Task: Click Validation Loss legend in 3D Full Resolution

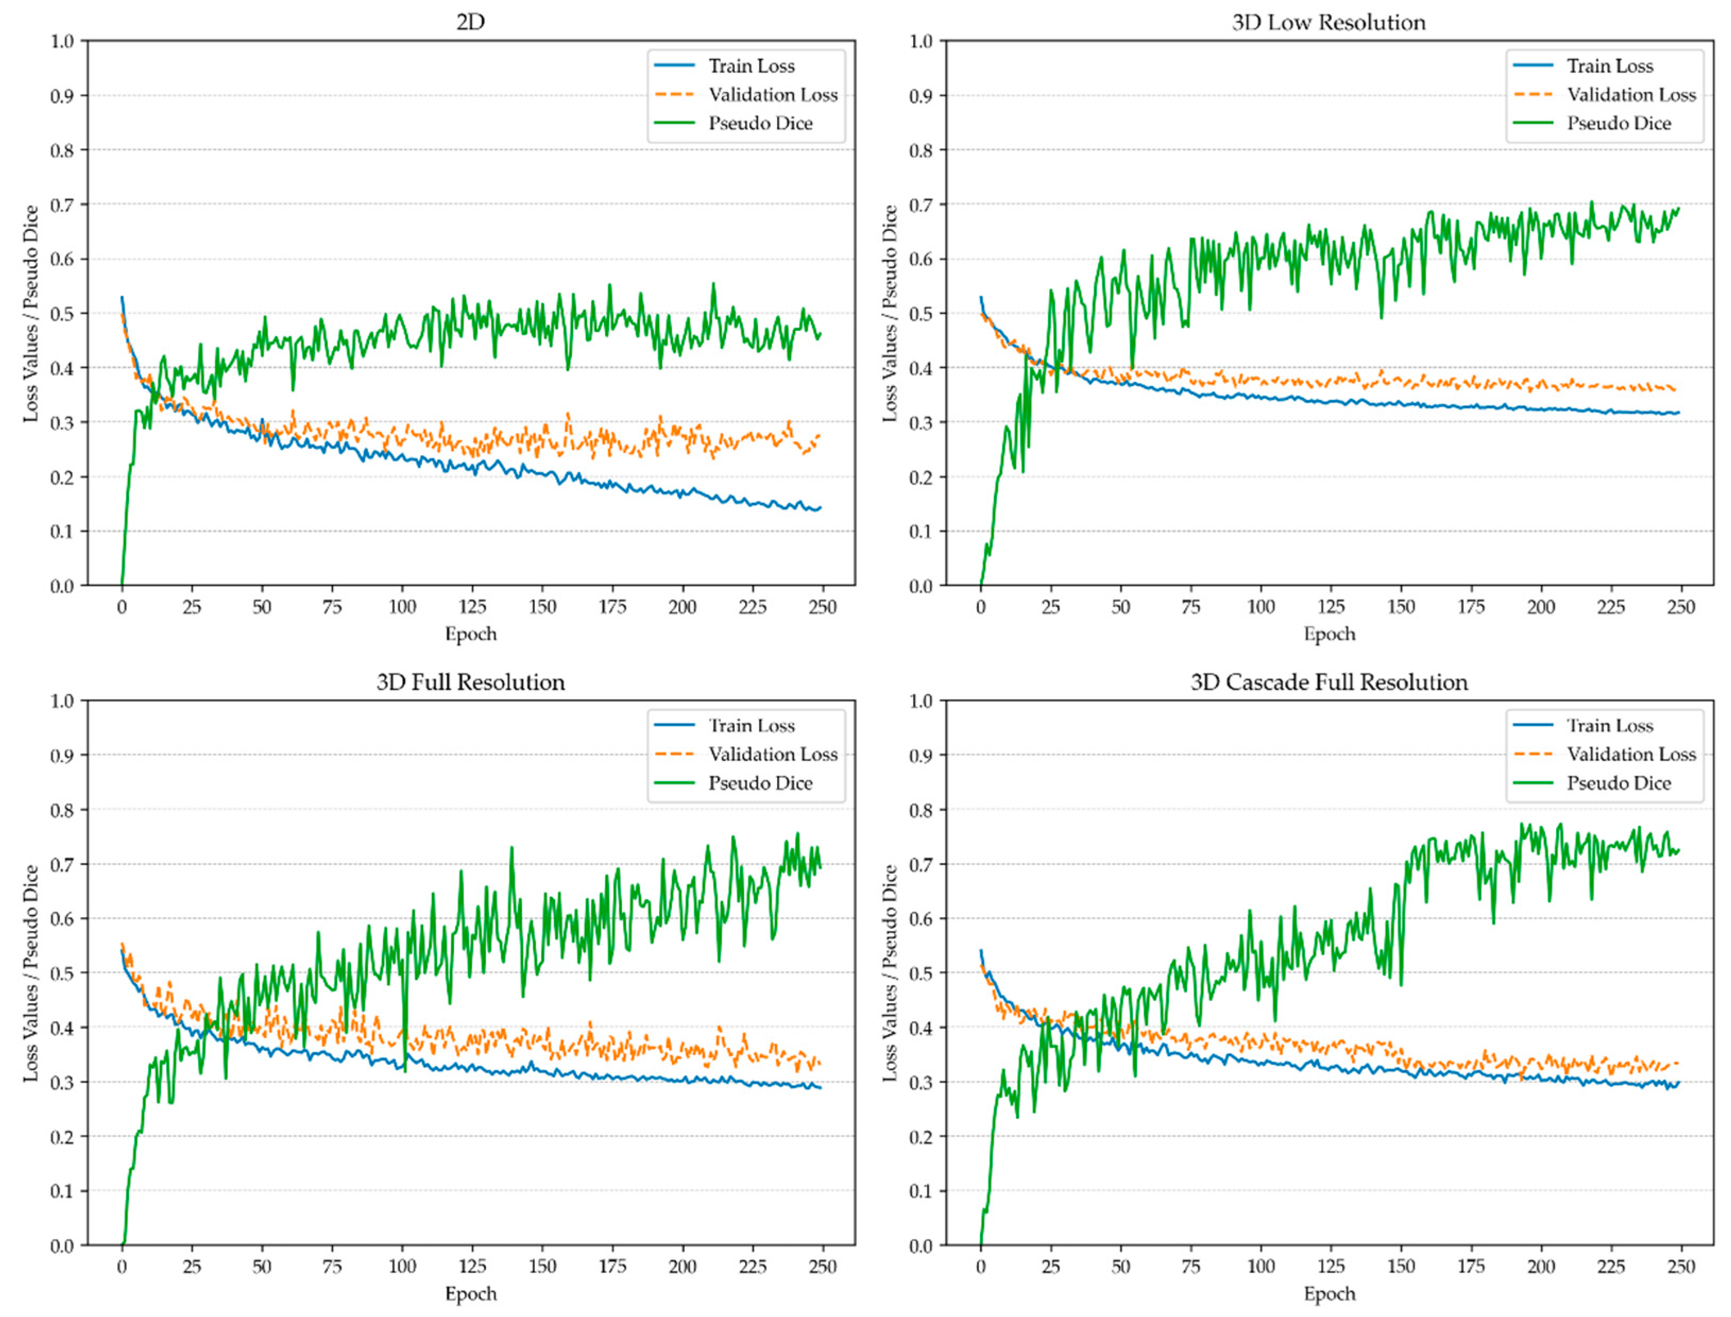Action: click(x=772, y=754)
